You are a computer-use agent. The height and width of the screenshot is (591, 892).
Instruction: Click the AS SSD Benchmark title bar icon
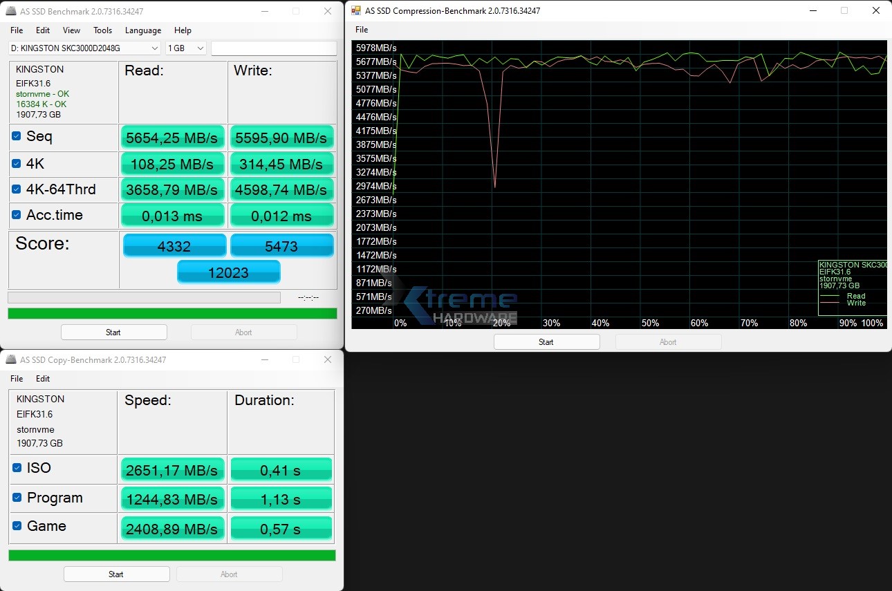pyautogui.click(x=10, y=12)
